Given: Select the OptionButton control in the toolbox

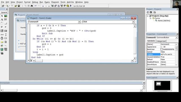Looking at the screenshot, I should pyautogui.click(x=6, y=27).
